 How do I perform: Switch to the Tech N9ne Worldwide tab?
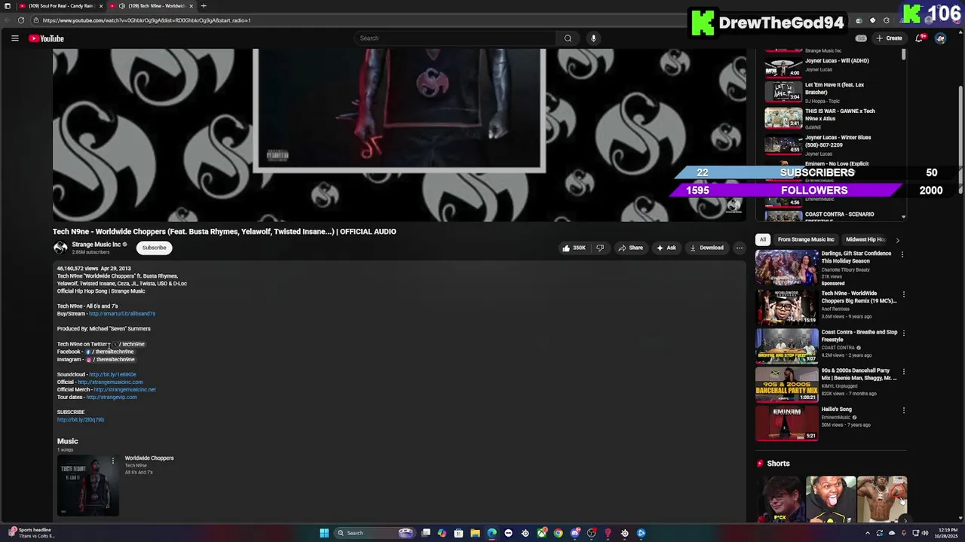151,6
